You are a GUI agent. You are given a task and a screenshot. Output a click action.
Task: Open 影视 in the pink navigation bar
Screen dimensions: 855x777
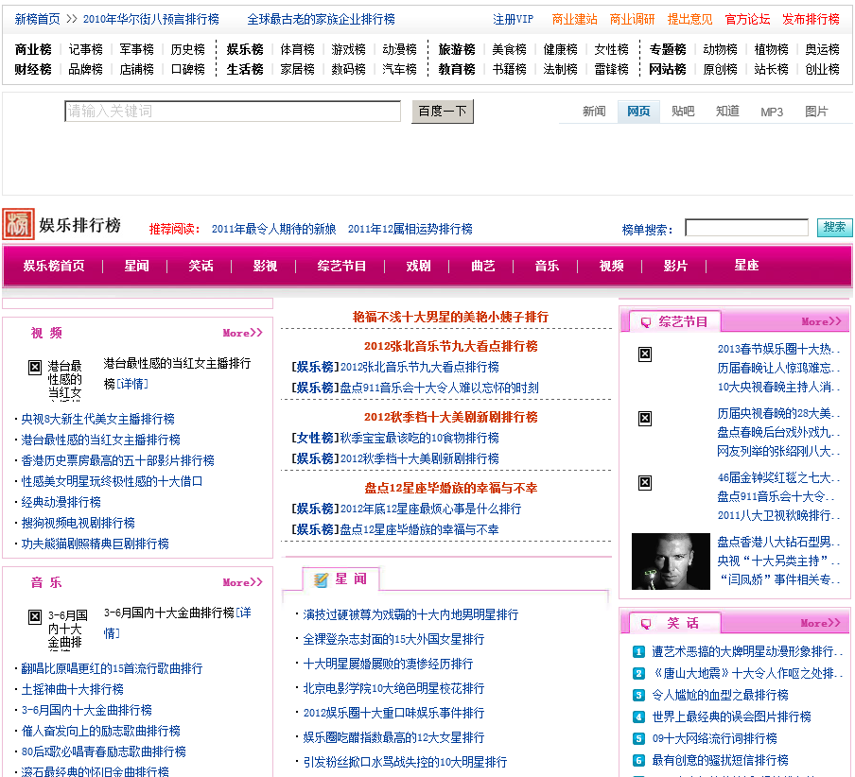click(265, 266)
